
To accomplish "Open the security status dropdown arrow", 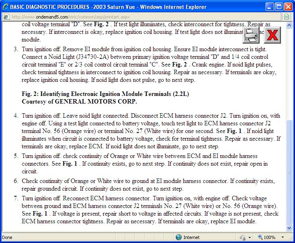I will click(249, 237).
